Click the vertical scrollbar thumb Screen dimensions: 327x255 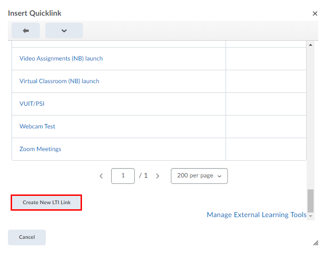click(x=311, y=200)
